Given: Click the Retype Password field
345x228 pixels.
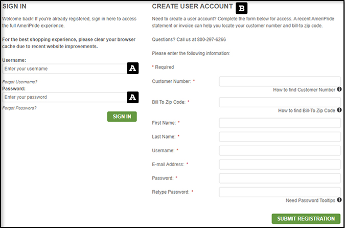Looking at the screenshot, I should pyautogui.click(x=280, y=192).
